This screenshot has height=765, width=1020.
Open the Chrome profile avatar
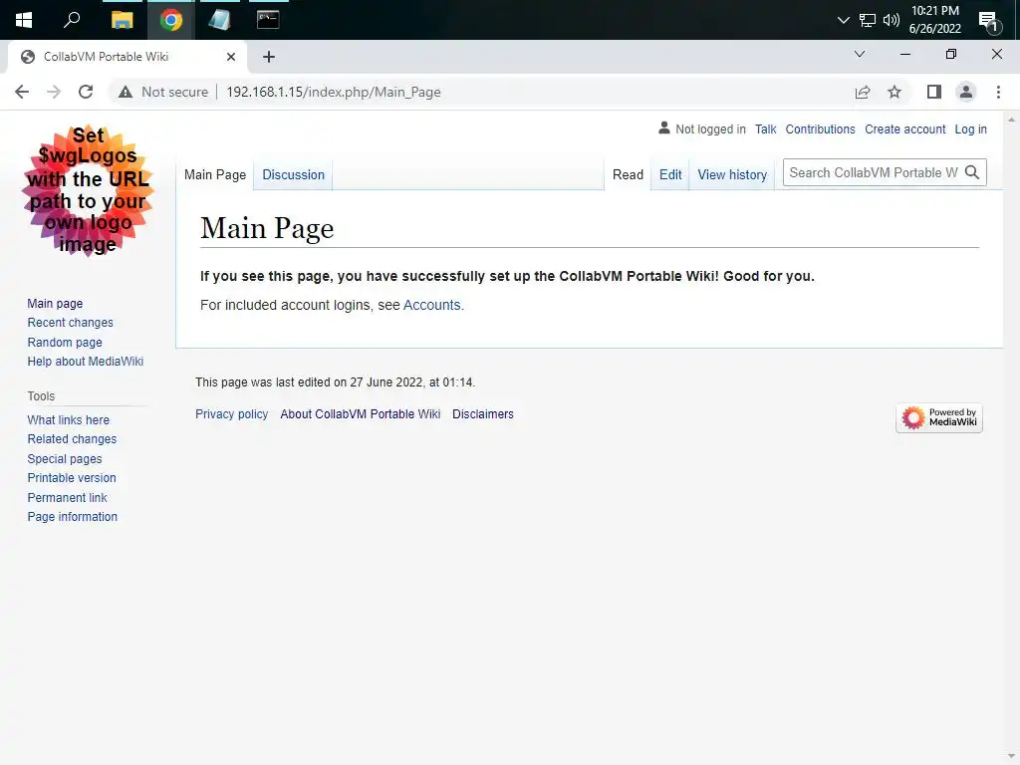pyautogui.click(x=966, y=92)
